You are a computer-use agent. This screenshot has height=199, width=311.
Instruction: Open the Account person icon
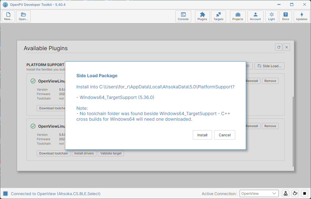tap(256, 16)
